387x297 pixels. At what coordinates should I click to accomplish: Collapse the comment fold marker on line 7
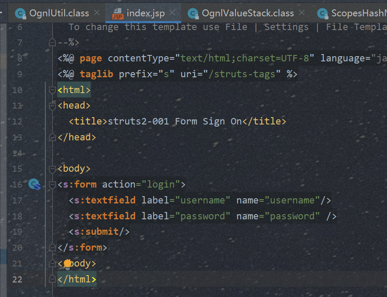(x=53, y=42)
